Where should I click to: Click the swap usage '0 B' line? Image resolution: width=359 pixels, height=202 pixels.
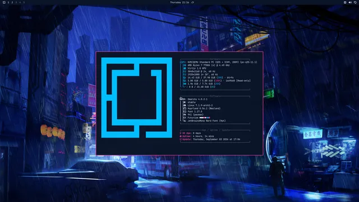pos(201,87)
